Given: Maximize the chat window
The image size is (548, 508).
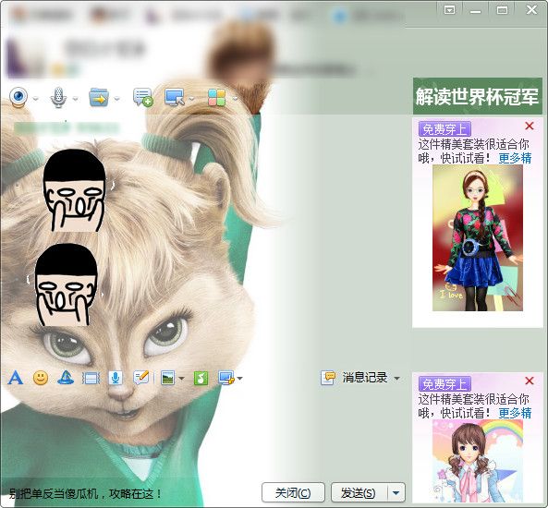Looking at the screenshot, I should 502,10.
